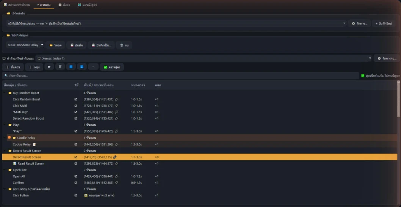Click link icon in "Play!" step row
Image resolution: width=401 pixels, height=207 pixels.
coord(116,131)
